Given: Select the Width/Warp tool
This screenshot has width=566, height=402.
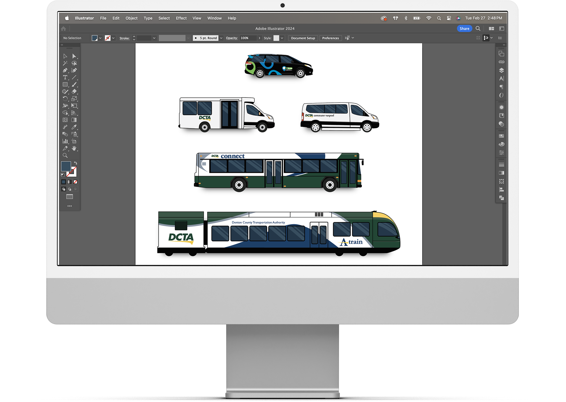Looking at the screenshot, I should click(x=65, y=106).
